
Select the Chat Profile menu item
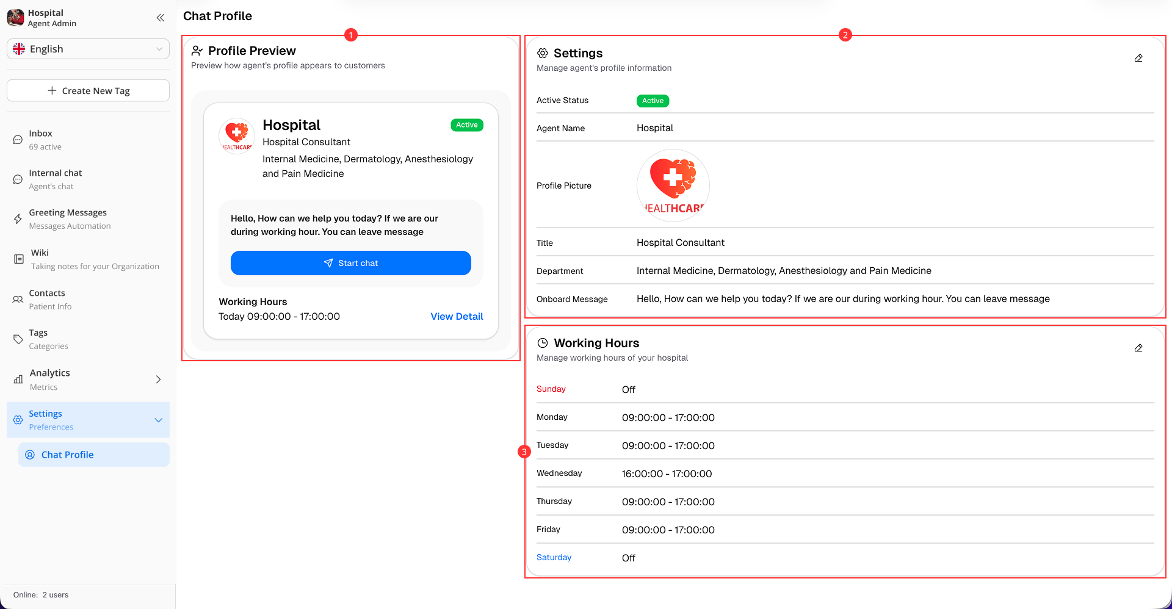click(x=67, y=455)
